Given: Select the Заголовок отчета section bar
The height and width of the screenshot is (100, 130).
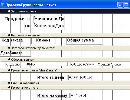Looking at the screenshot, I should [x=65, y=11].
